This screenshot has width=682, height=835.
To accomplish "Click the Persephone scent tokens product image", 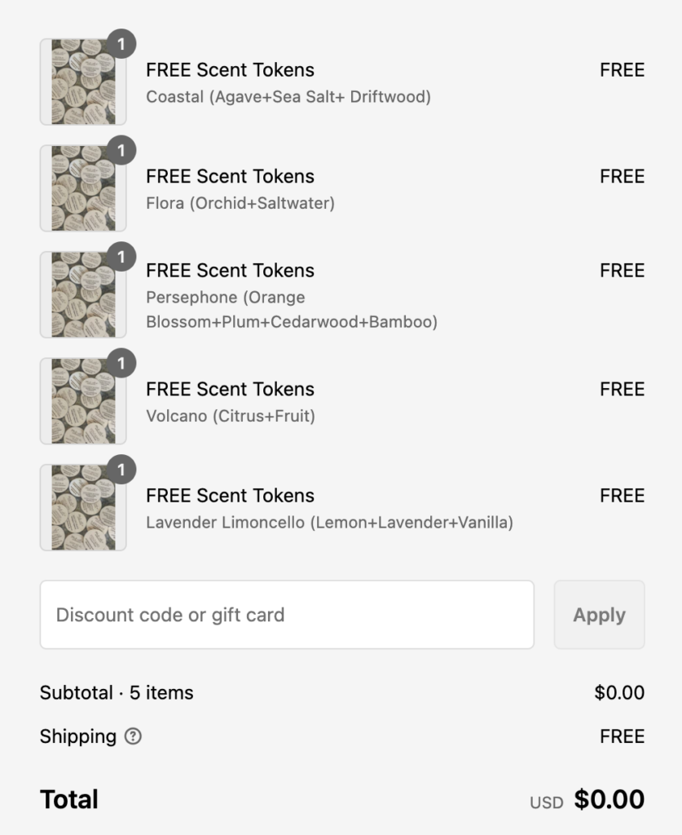I will pyautogui.click(x=82, y=294).
